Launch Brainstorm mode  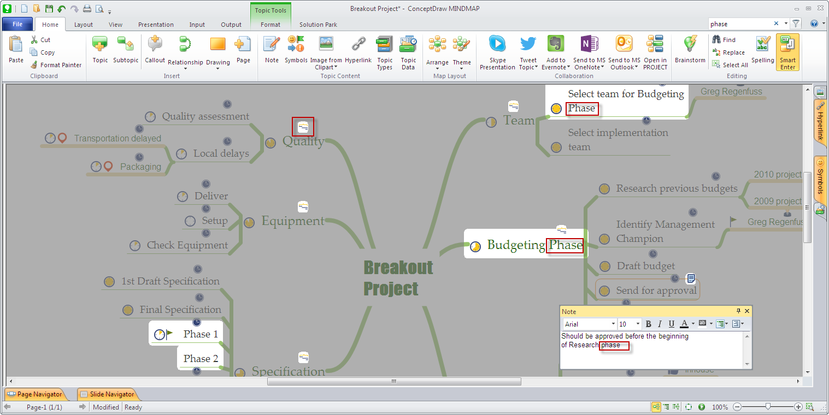(x=689, y=52)
